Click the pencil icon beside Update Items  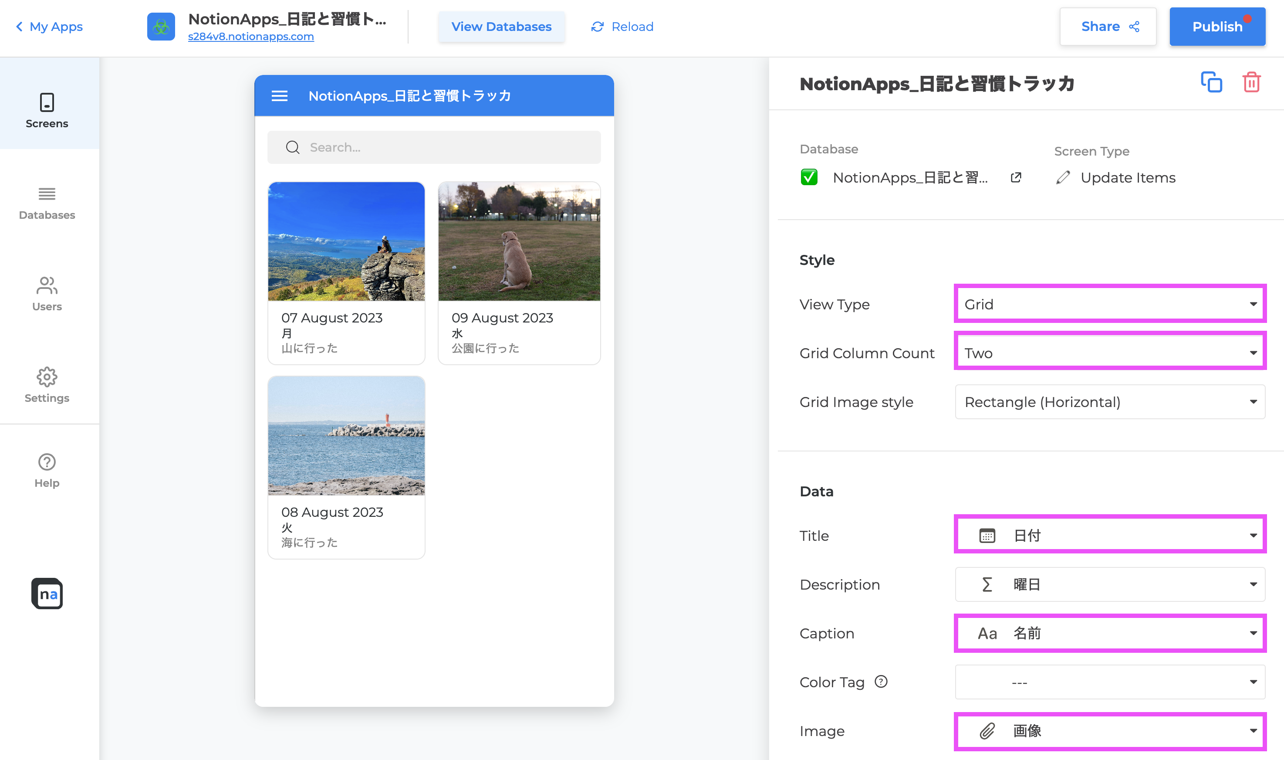tap(1063, 177)
